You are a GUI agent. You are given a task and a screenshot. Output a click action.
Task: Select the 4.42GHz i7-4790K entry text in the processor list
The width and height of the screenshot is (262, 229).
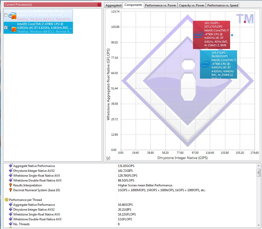45,28
